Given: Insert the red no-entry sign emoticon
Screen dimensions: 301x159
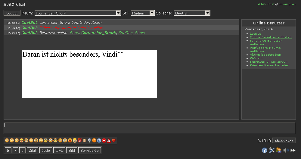Looking at the screenshot, I should point(104,141).
